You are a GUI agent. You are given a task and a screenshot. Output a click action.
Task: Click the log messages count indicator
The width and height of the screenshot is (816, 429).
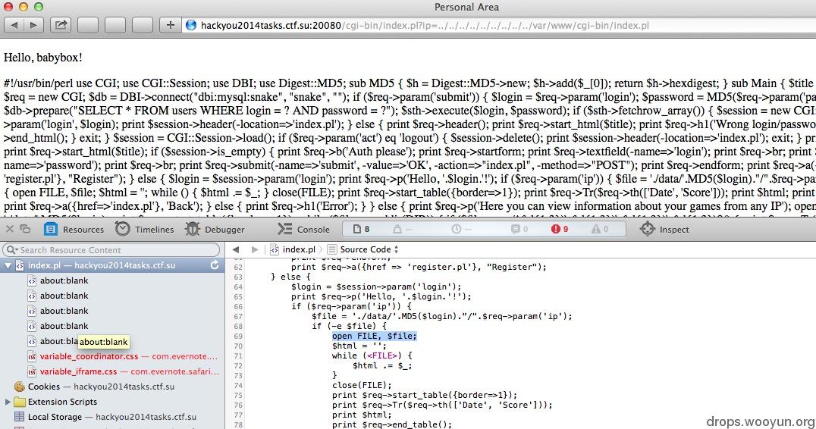(519, 230)
